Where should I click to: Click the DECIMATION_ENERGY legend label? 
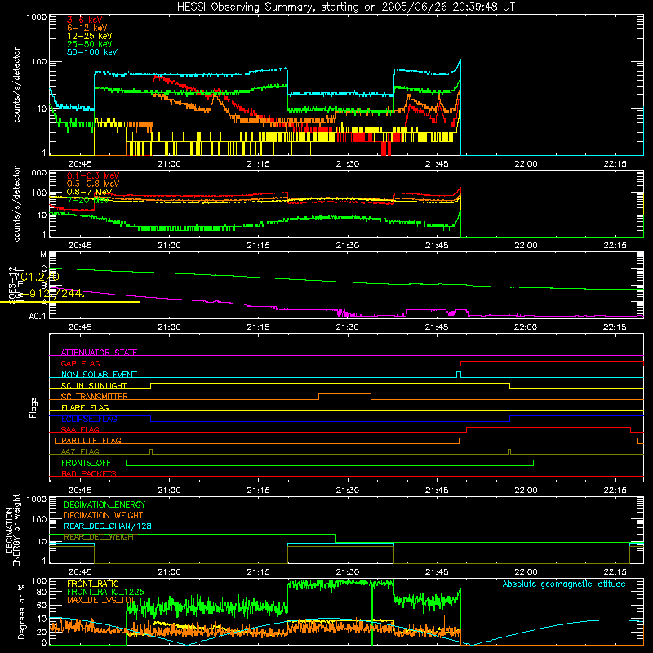(104, 504)
